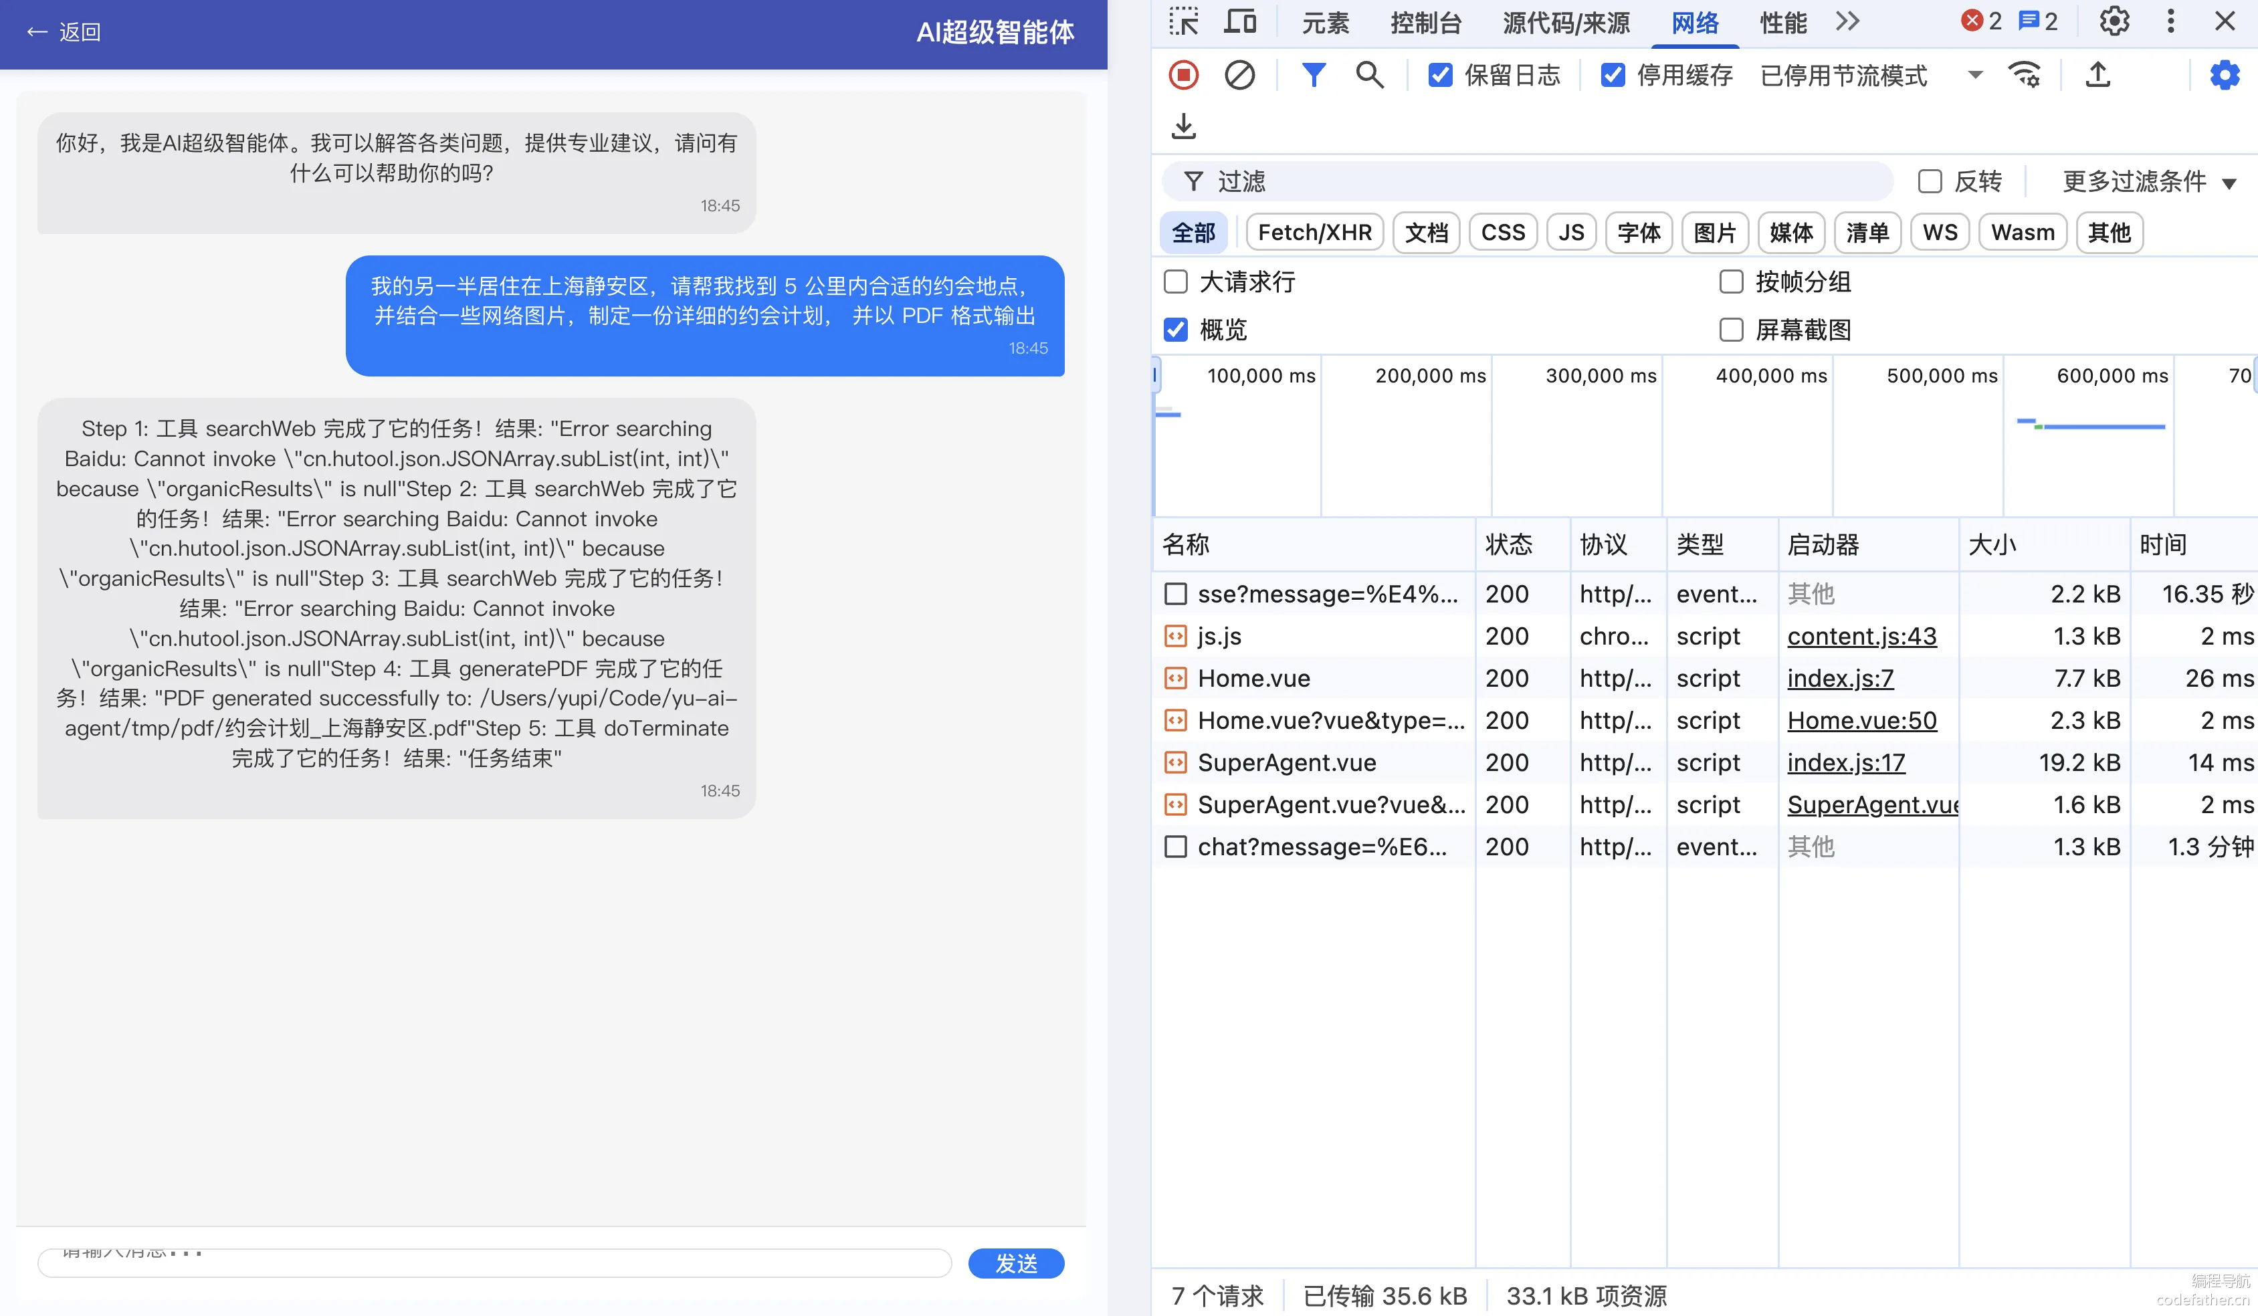Open the Home.vue:50 initiator link
This screenshot has width=2258, height=1316.
pos(1862,720)
